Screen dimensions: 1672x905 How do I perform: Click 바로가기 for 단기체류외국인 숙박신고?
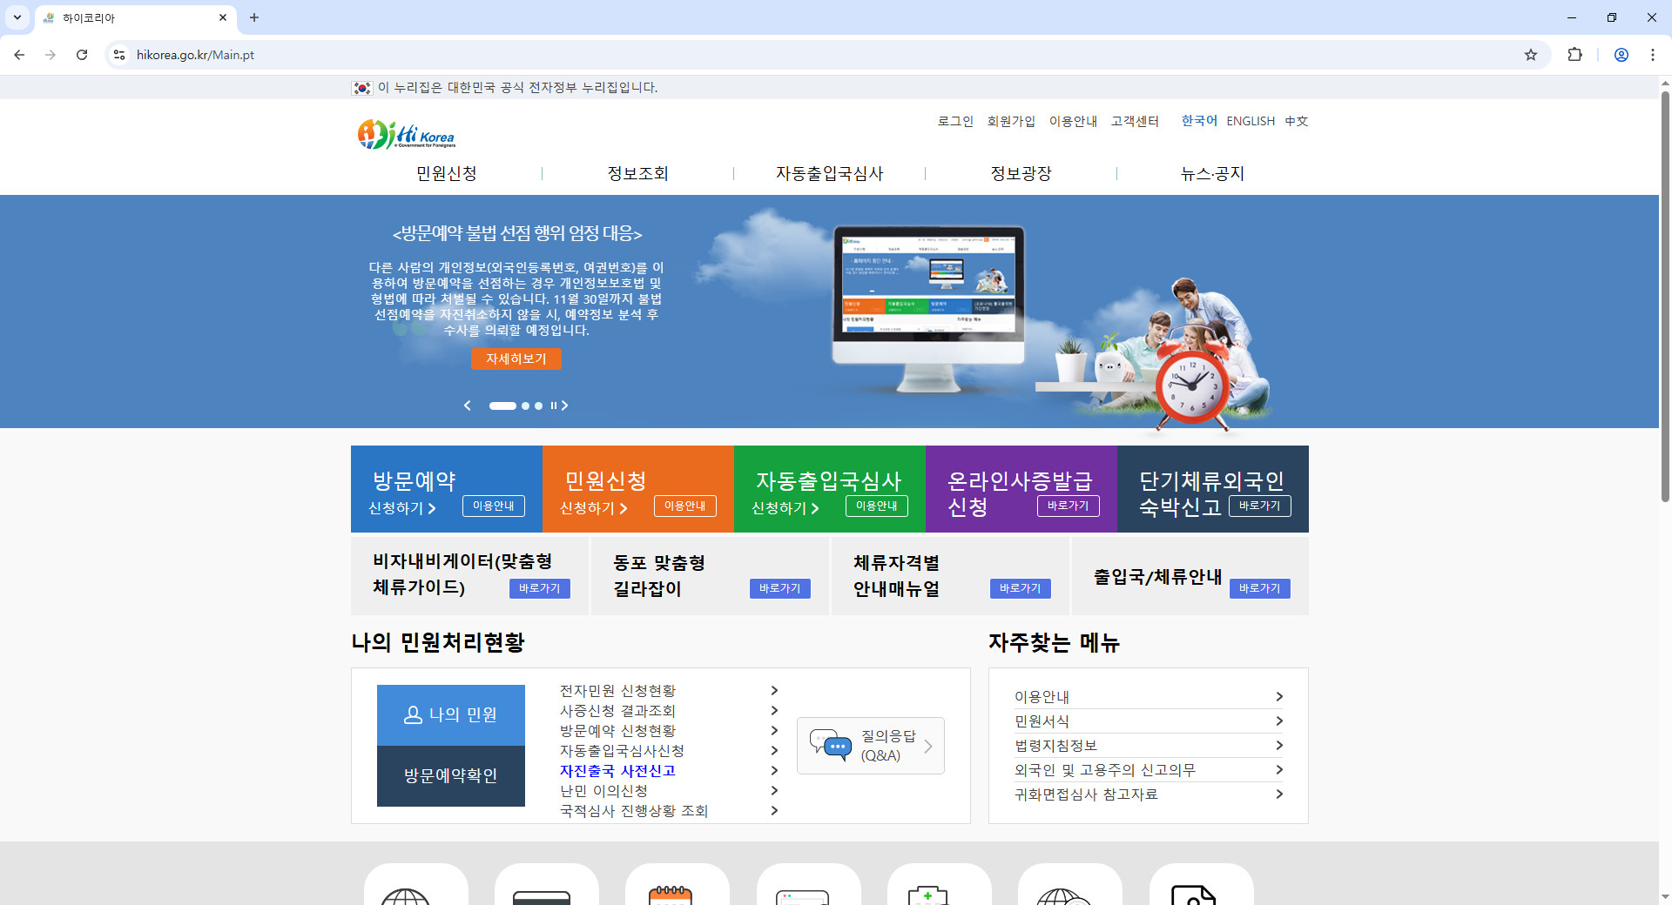pyautogui.click(x=1260, y=506)
